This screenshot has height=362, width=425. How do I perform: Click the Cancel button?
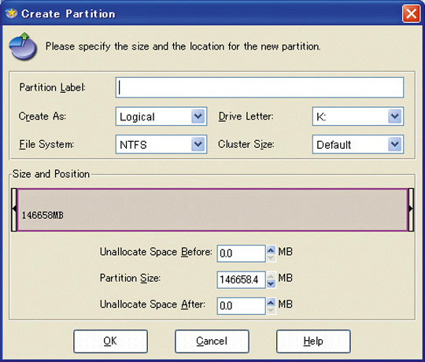point(212,341)
